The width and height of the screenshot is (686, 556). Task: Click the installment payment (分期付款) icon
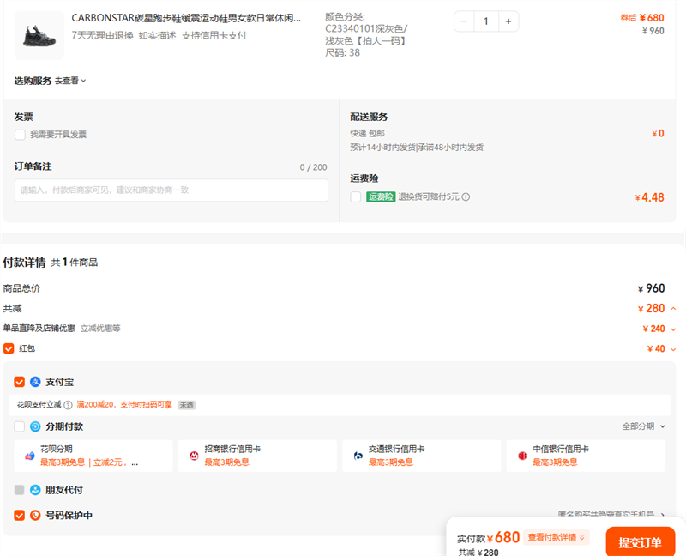[x=36, y=426]
